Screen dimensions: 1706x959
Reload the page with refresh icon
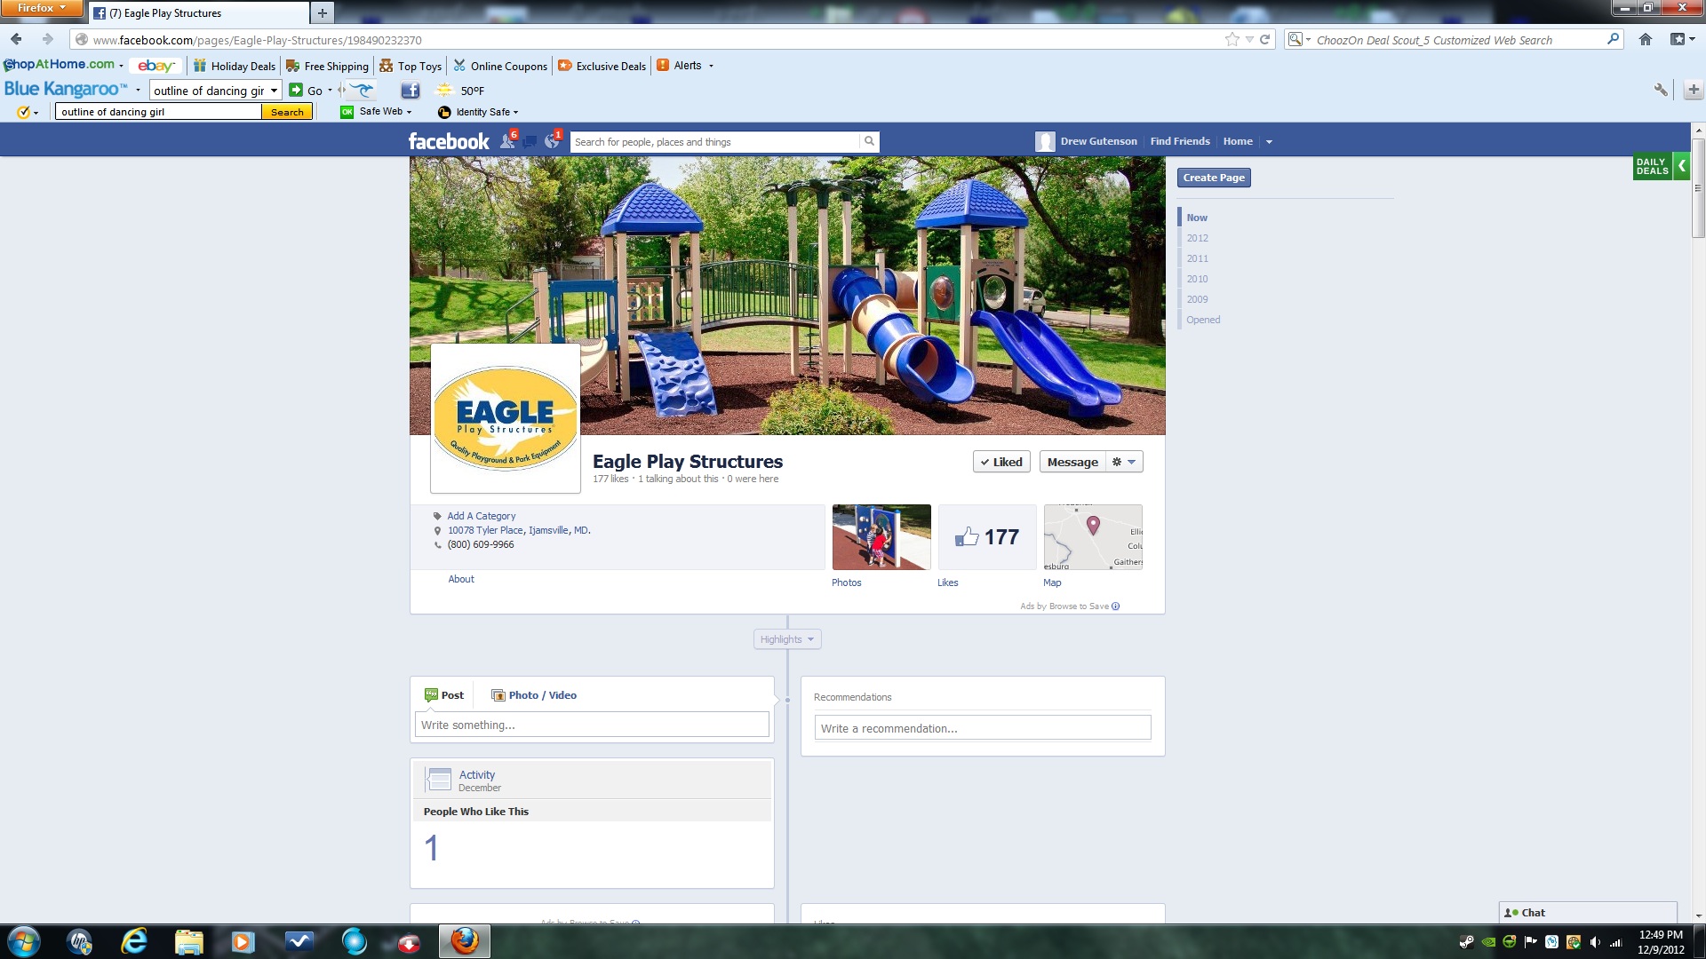click(x=1264, y=39)
